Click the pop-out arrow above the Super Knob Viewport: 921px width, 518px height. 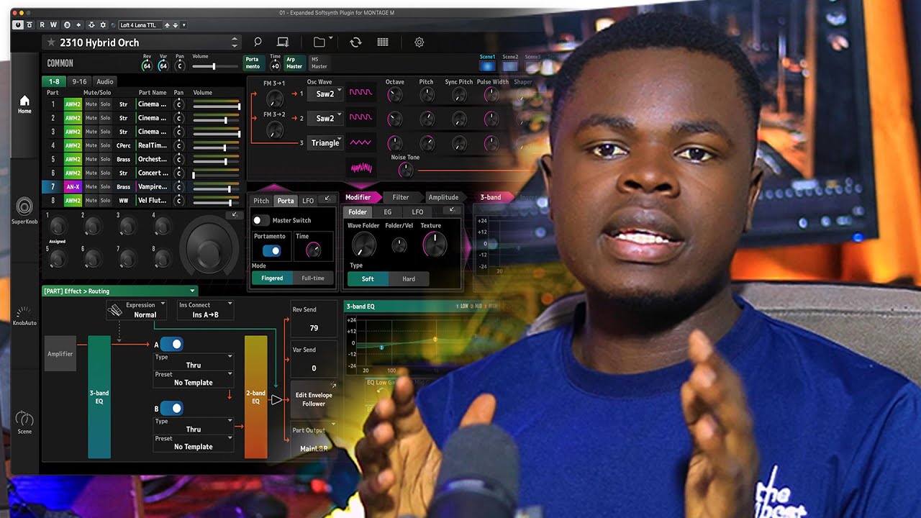233,215
